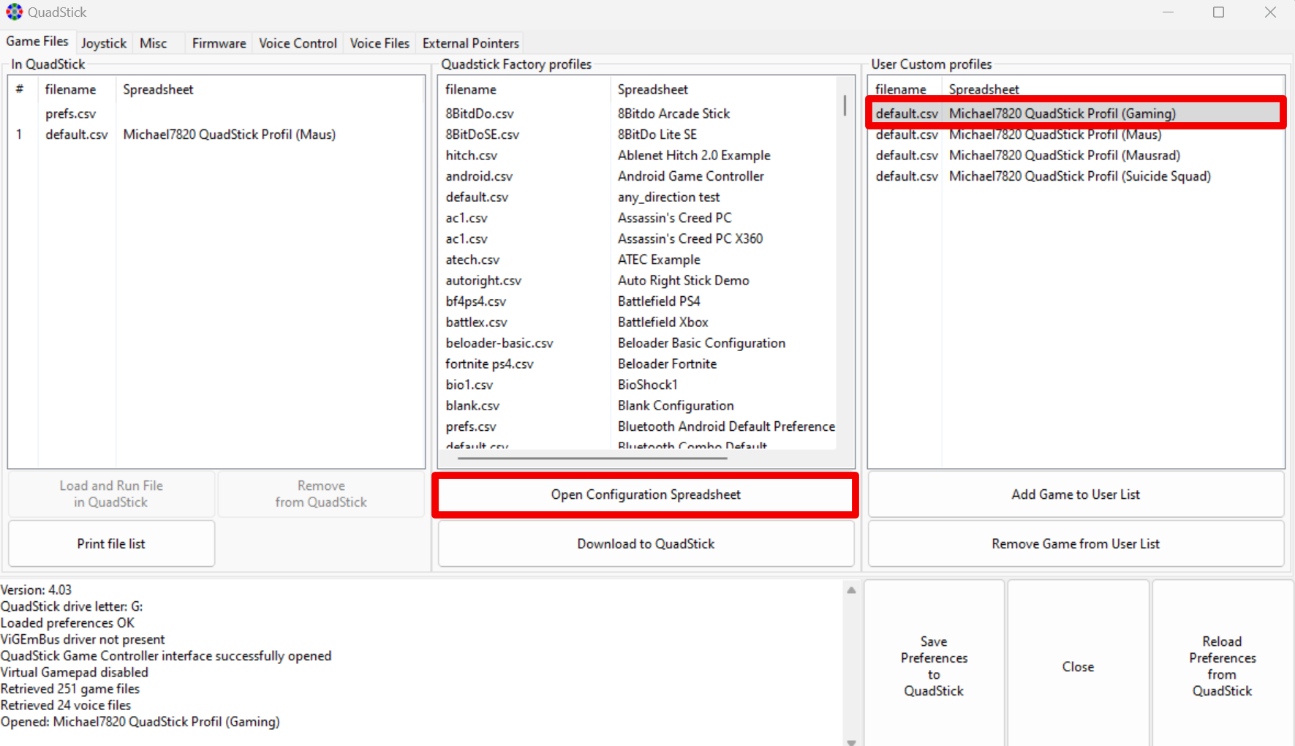
Task: Click the QuadStick app icon in title bar
Action: click(15, 12)
